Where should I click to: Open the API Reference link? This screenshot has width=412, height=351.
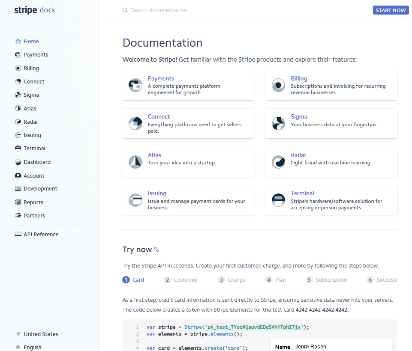42,234
